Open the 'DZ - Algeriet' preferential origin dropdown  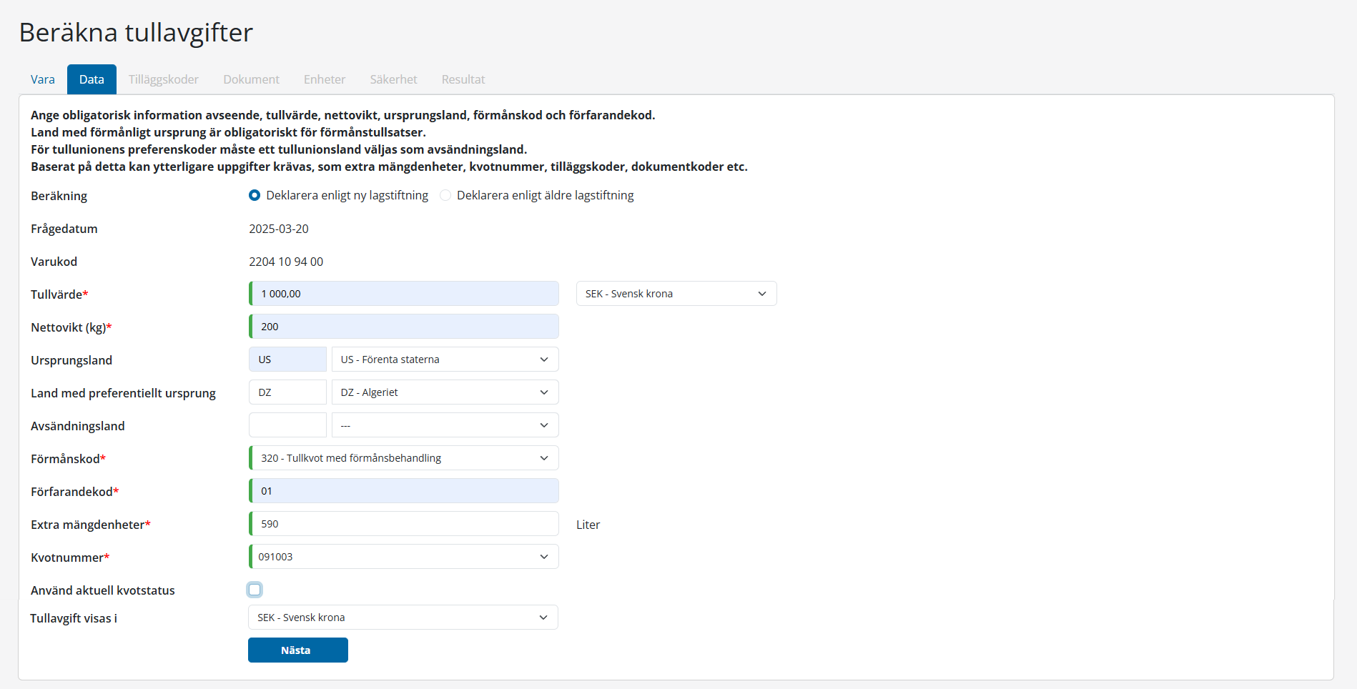point(444,392)
